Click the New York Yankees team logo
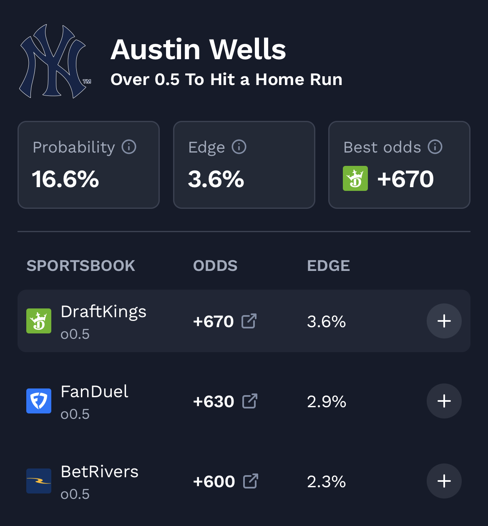This screenshot has width=488, height=526. click(x=54, y=62)
